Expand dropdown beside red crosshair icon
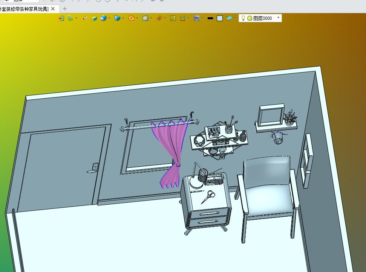 (x=165, y=18)
